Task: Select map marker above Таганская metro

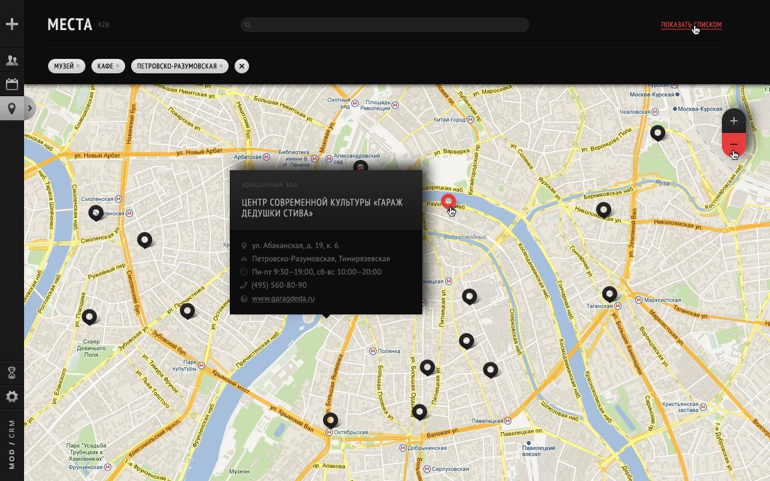Action: point(609,293)
